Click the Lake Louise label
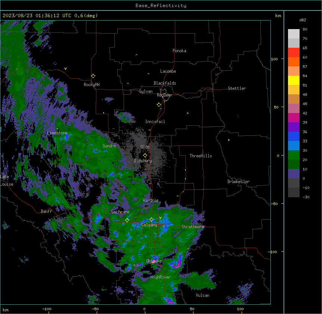The width and height of the screenshot is (322, 314). coord(7,180)
